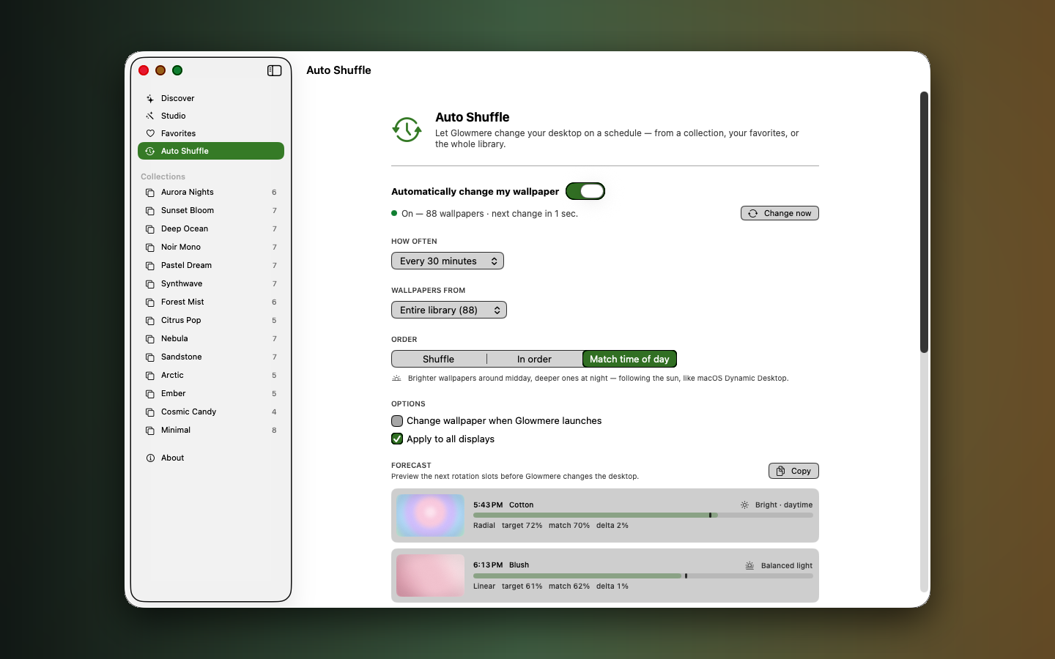Open the Synthwave collection

pos(211,284)
